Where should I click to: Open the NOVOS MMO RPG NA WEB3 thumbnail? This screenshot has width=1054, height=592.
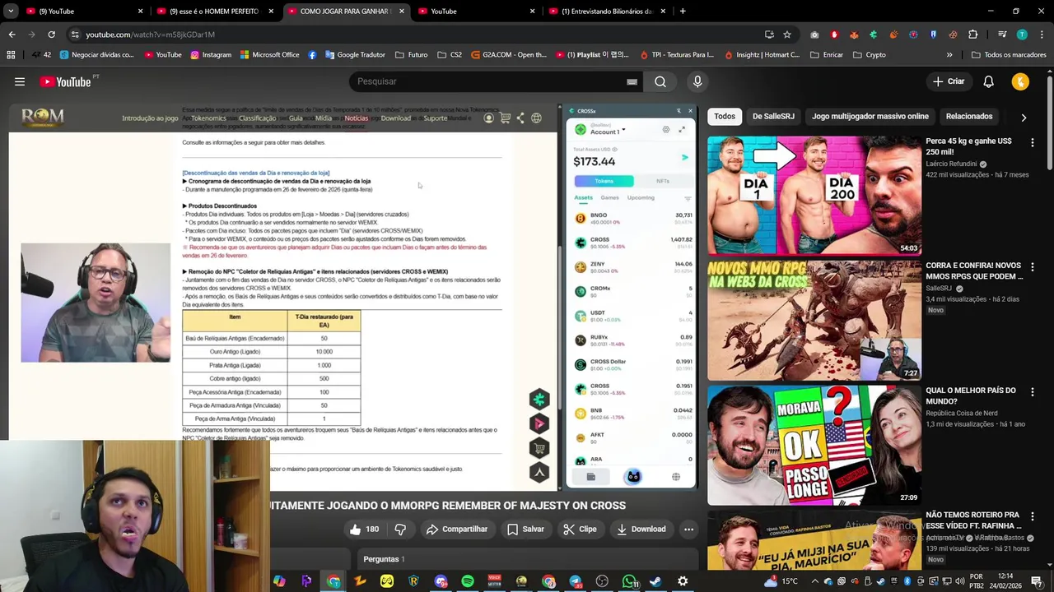click(814, 321)
